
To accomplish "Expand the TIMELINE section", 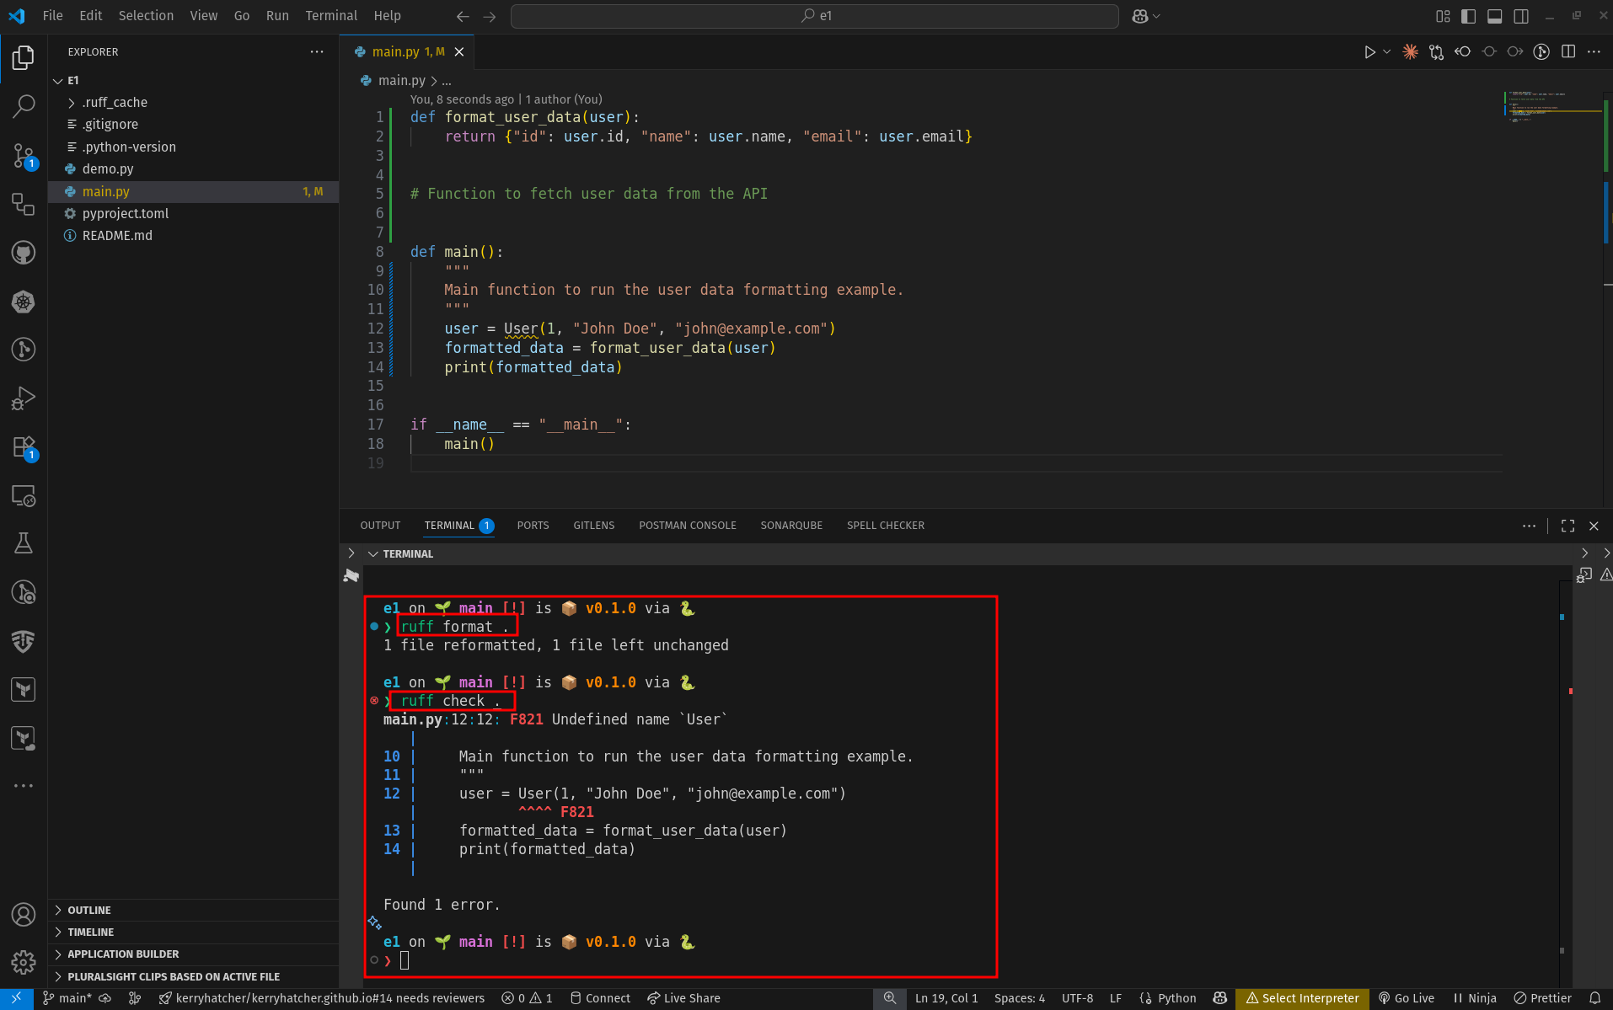I will tap(91, 933).
